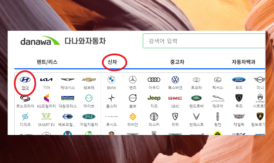
Task: Pick the MINI winged logo
Action: click(260, 80)
